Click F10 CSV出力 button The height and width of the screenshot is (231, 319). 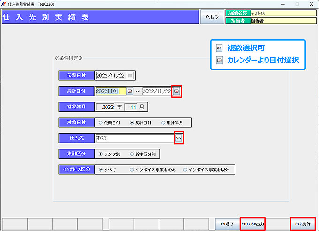point(252,224)
